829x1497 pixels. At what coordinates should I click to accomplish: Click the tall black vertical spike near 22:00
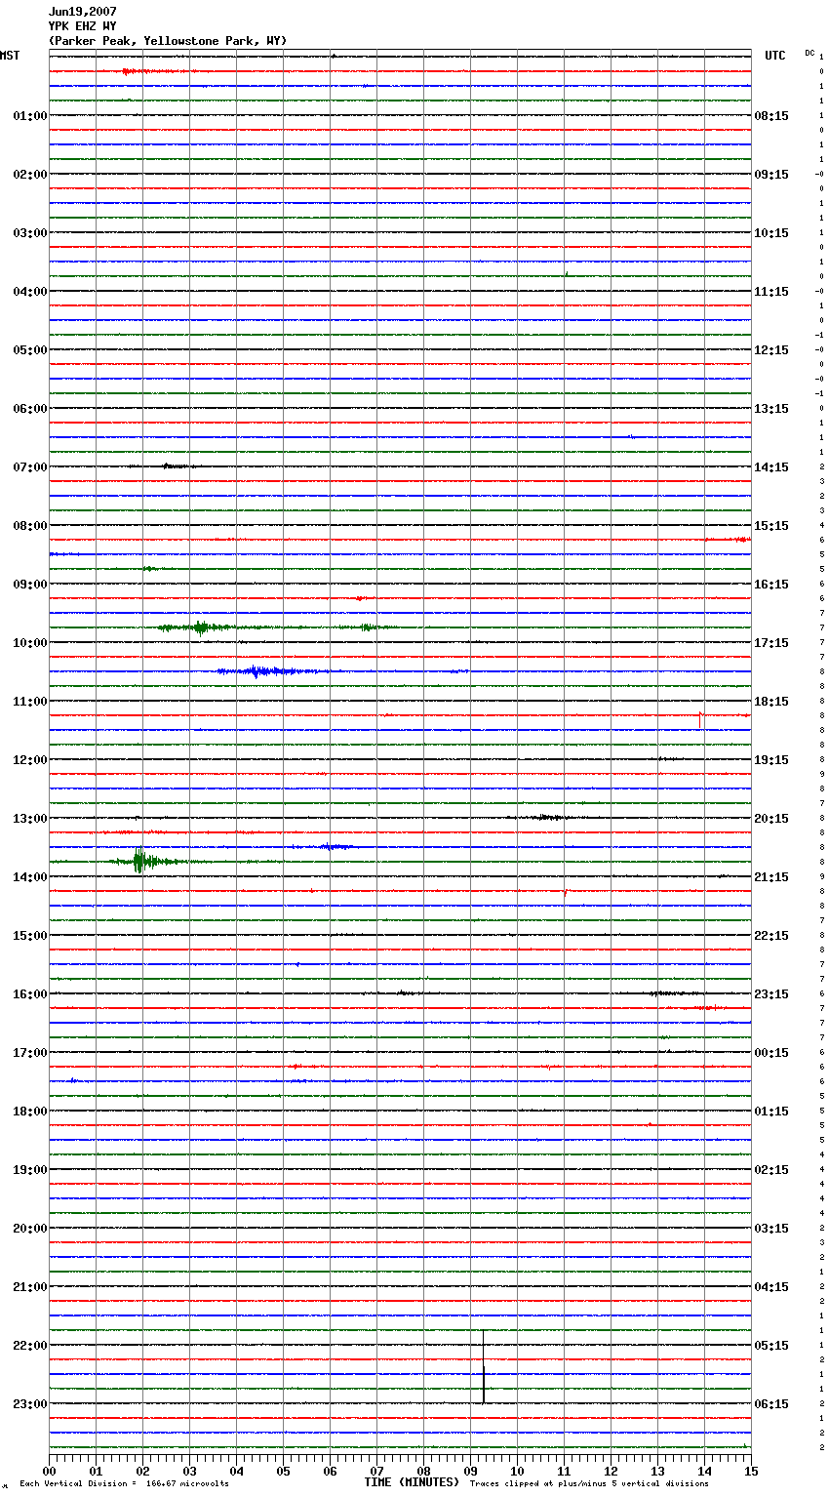484,1366
